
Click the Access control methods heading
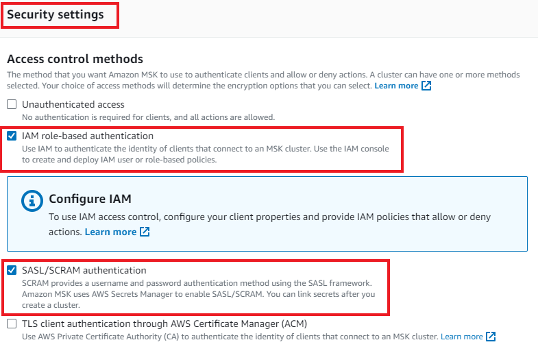(75, 59)
